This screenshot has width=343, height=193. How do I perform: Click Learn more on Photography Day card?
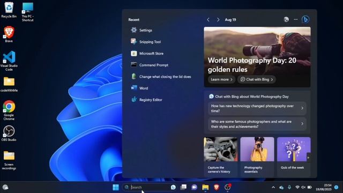221,79
